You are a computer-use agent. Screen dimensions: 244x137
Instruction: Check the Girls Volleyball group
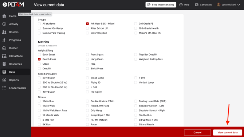(x=87, y=33)
